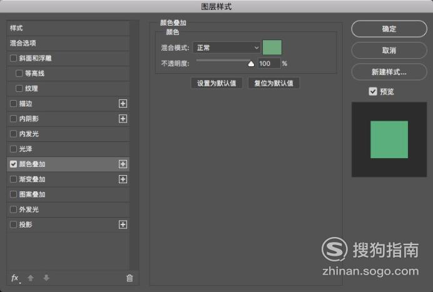Select the 样式 list item
Image resolution: width=433 pixels, height=292 pixels.
[68, 28]
